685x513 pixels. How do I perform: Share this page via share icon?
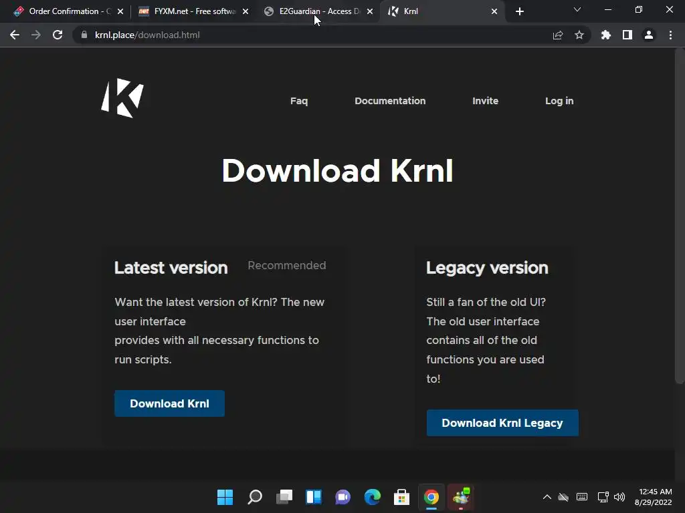[x=557, y=35]
